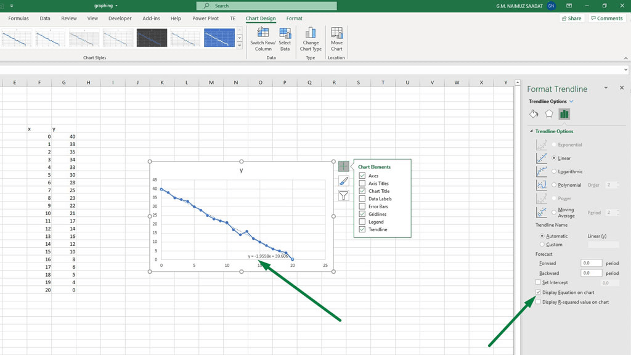Select the first chart style thumbnail
631x355 pixels.
coord(17,38)
